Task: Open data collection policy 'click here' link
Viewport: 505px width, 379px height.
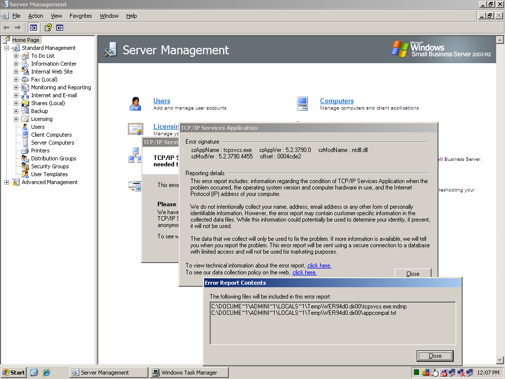Action: pyautogui.click(x=304, y=272)
